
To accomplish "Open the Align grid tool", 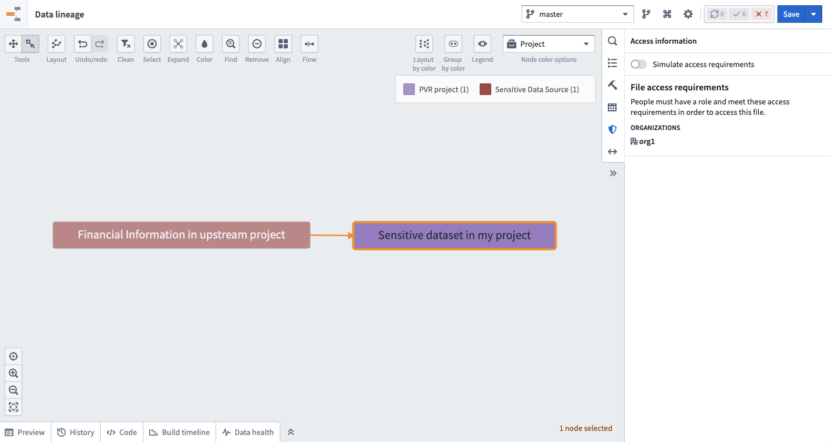I will [283, 44].
